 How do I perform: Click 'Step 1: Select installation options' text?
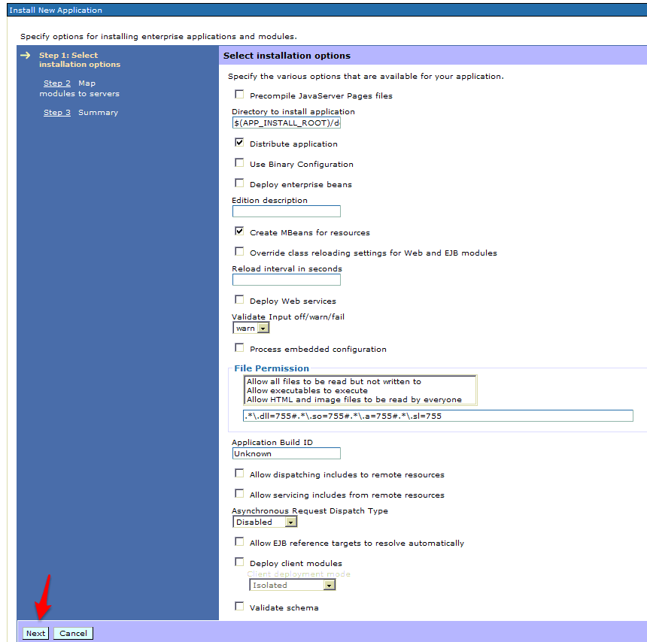pos(80,60)
